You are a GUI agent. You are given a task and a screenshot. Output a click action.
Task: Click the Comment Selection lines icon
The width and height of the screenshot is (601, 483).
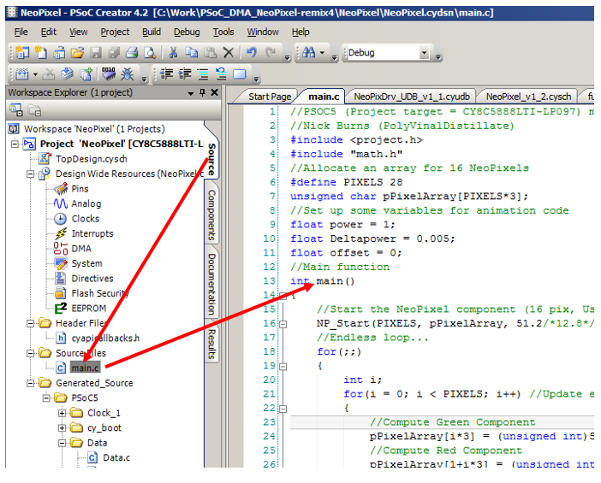click(203, 74)
